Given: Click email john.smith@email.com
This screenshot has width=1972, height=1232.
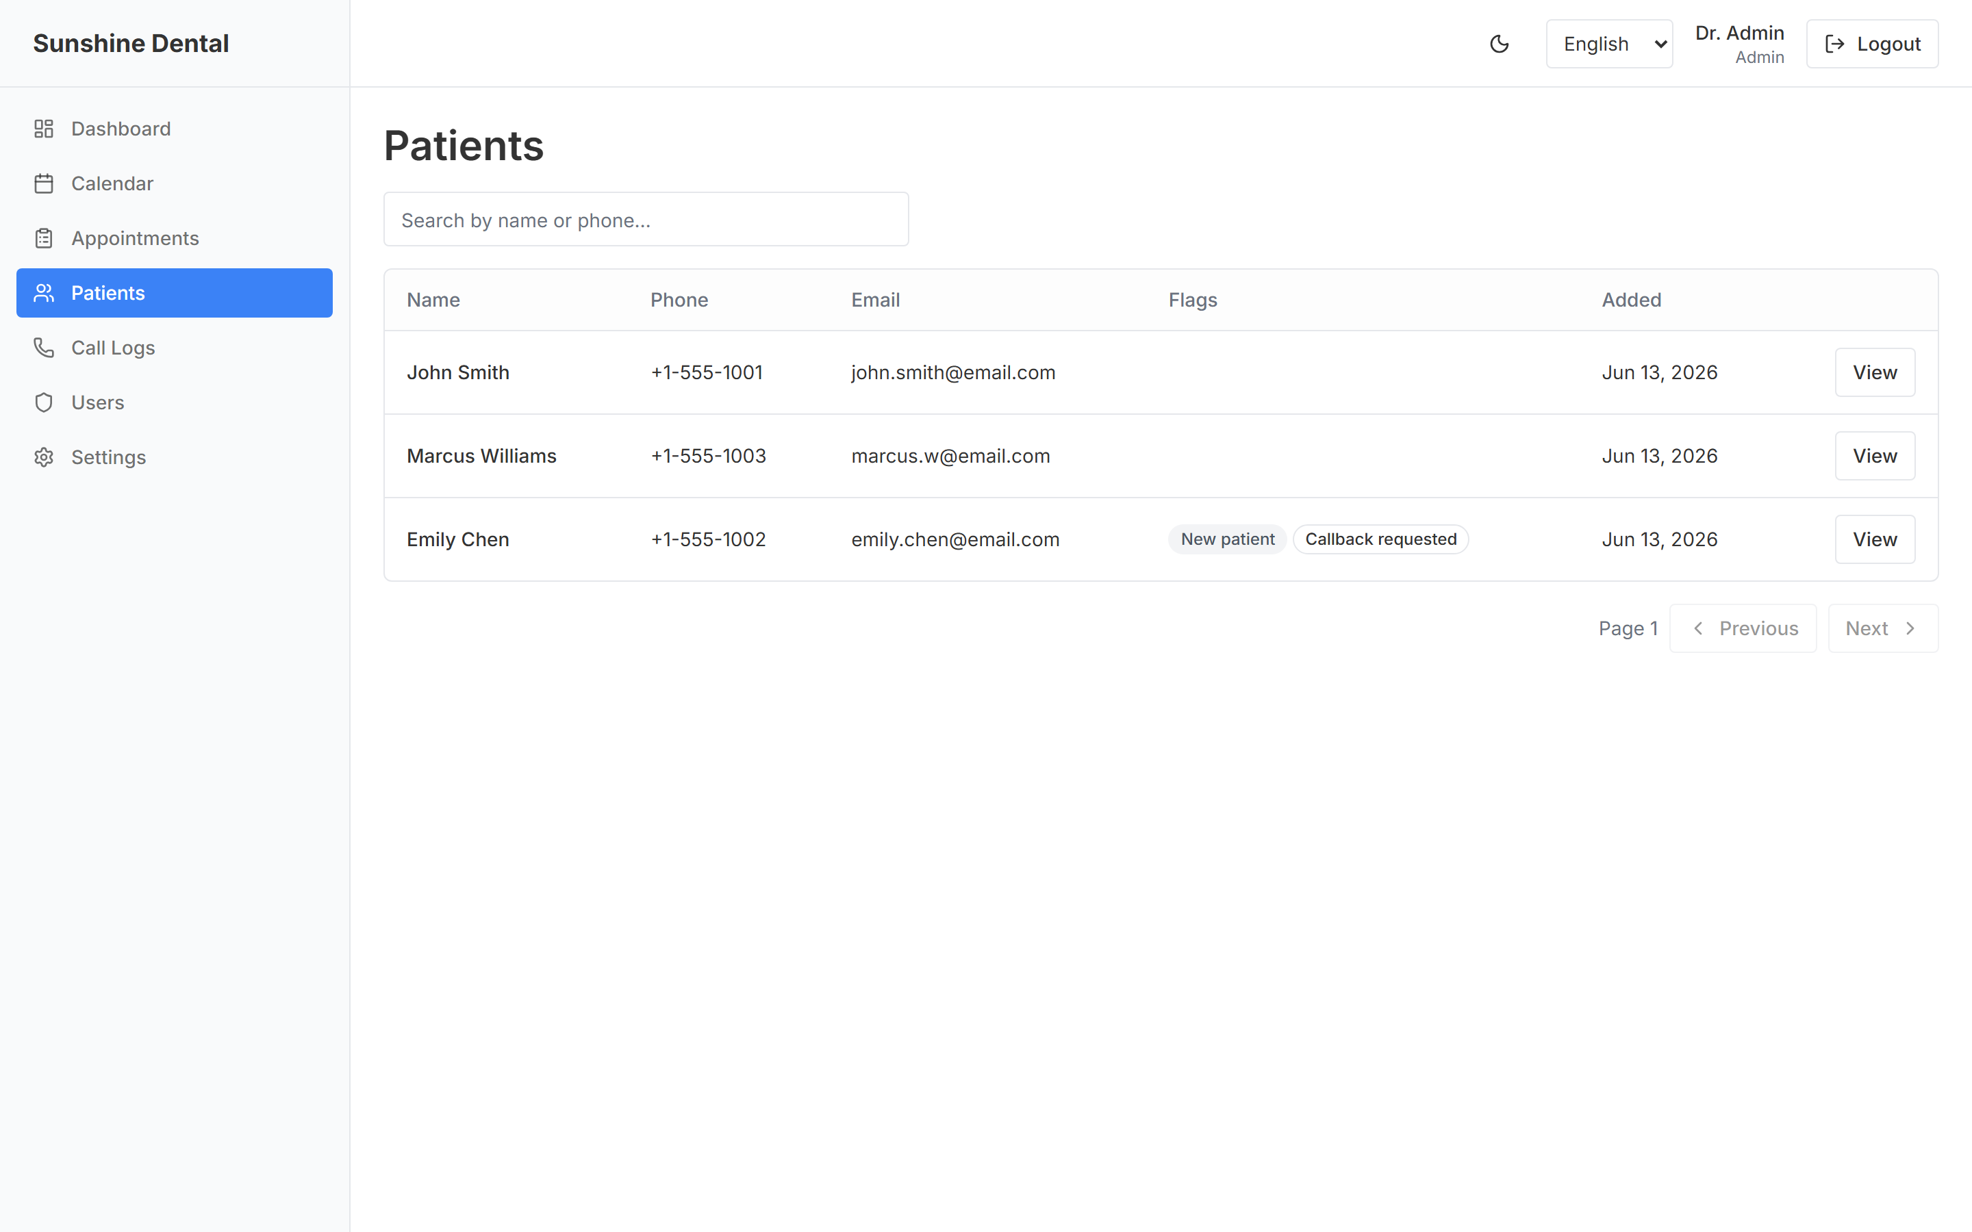Looking at the screenshot, I should pos(953,372).
